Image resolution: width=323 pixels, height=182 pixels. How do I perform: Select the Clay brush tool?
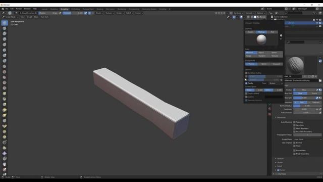[5, 34]
